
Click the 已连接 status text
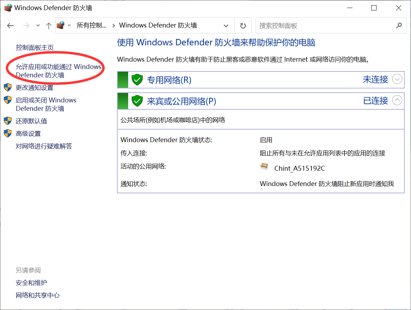pos(375,101)
